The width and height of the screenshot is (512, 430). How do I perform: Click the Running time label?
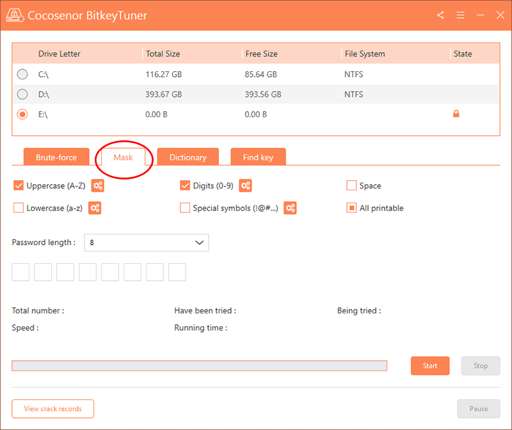tap(200, 327)
